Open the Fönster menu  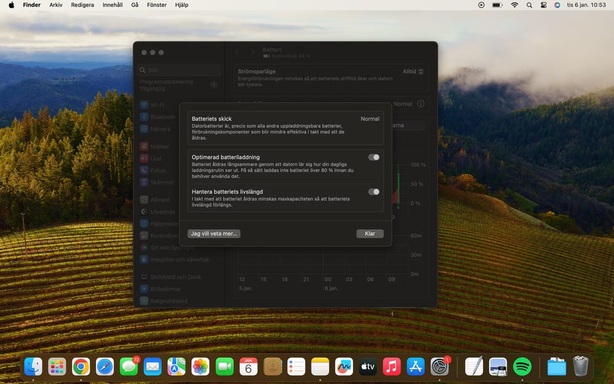[157, 4]
